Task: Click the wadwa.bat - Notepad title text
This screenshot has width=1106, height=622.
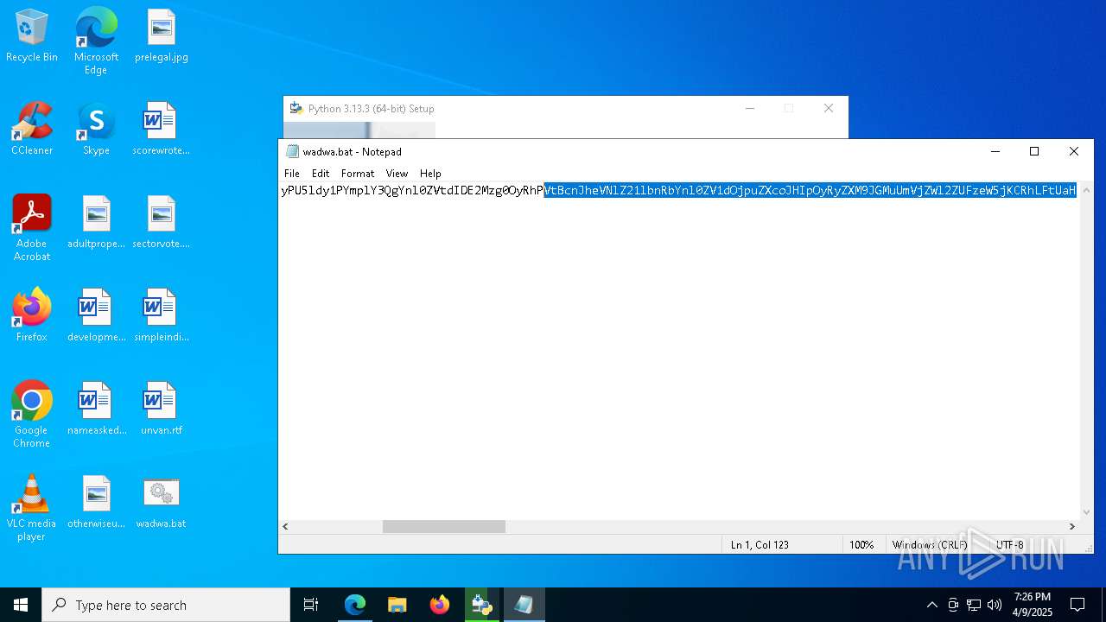Action: (353, 152)
